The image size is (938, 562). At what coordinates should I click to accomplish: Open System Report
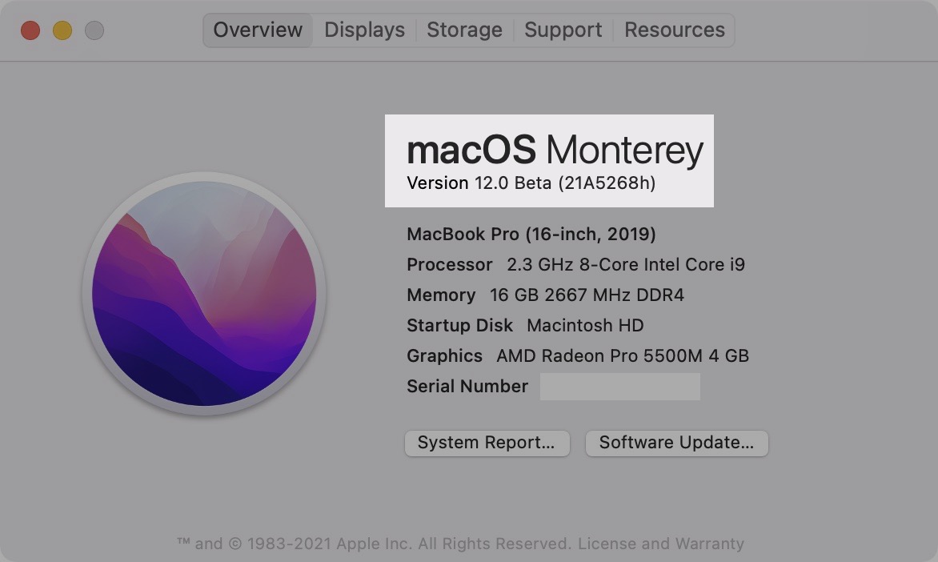487,443
